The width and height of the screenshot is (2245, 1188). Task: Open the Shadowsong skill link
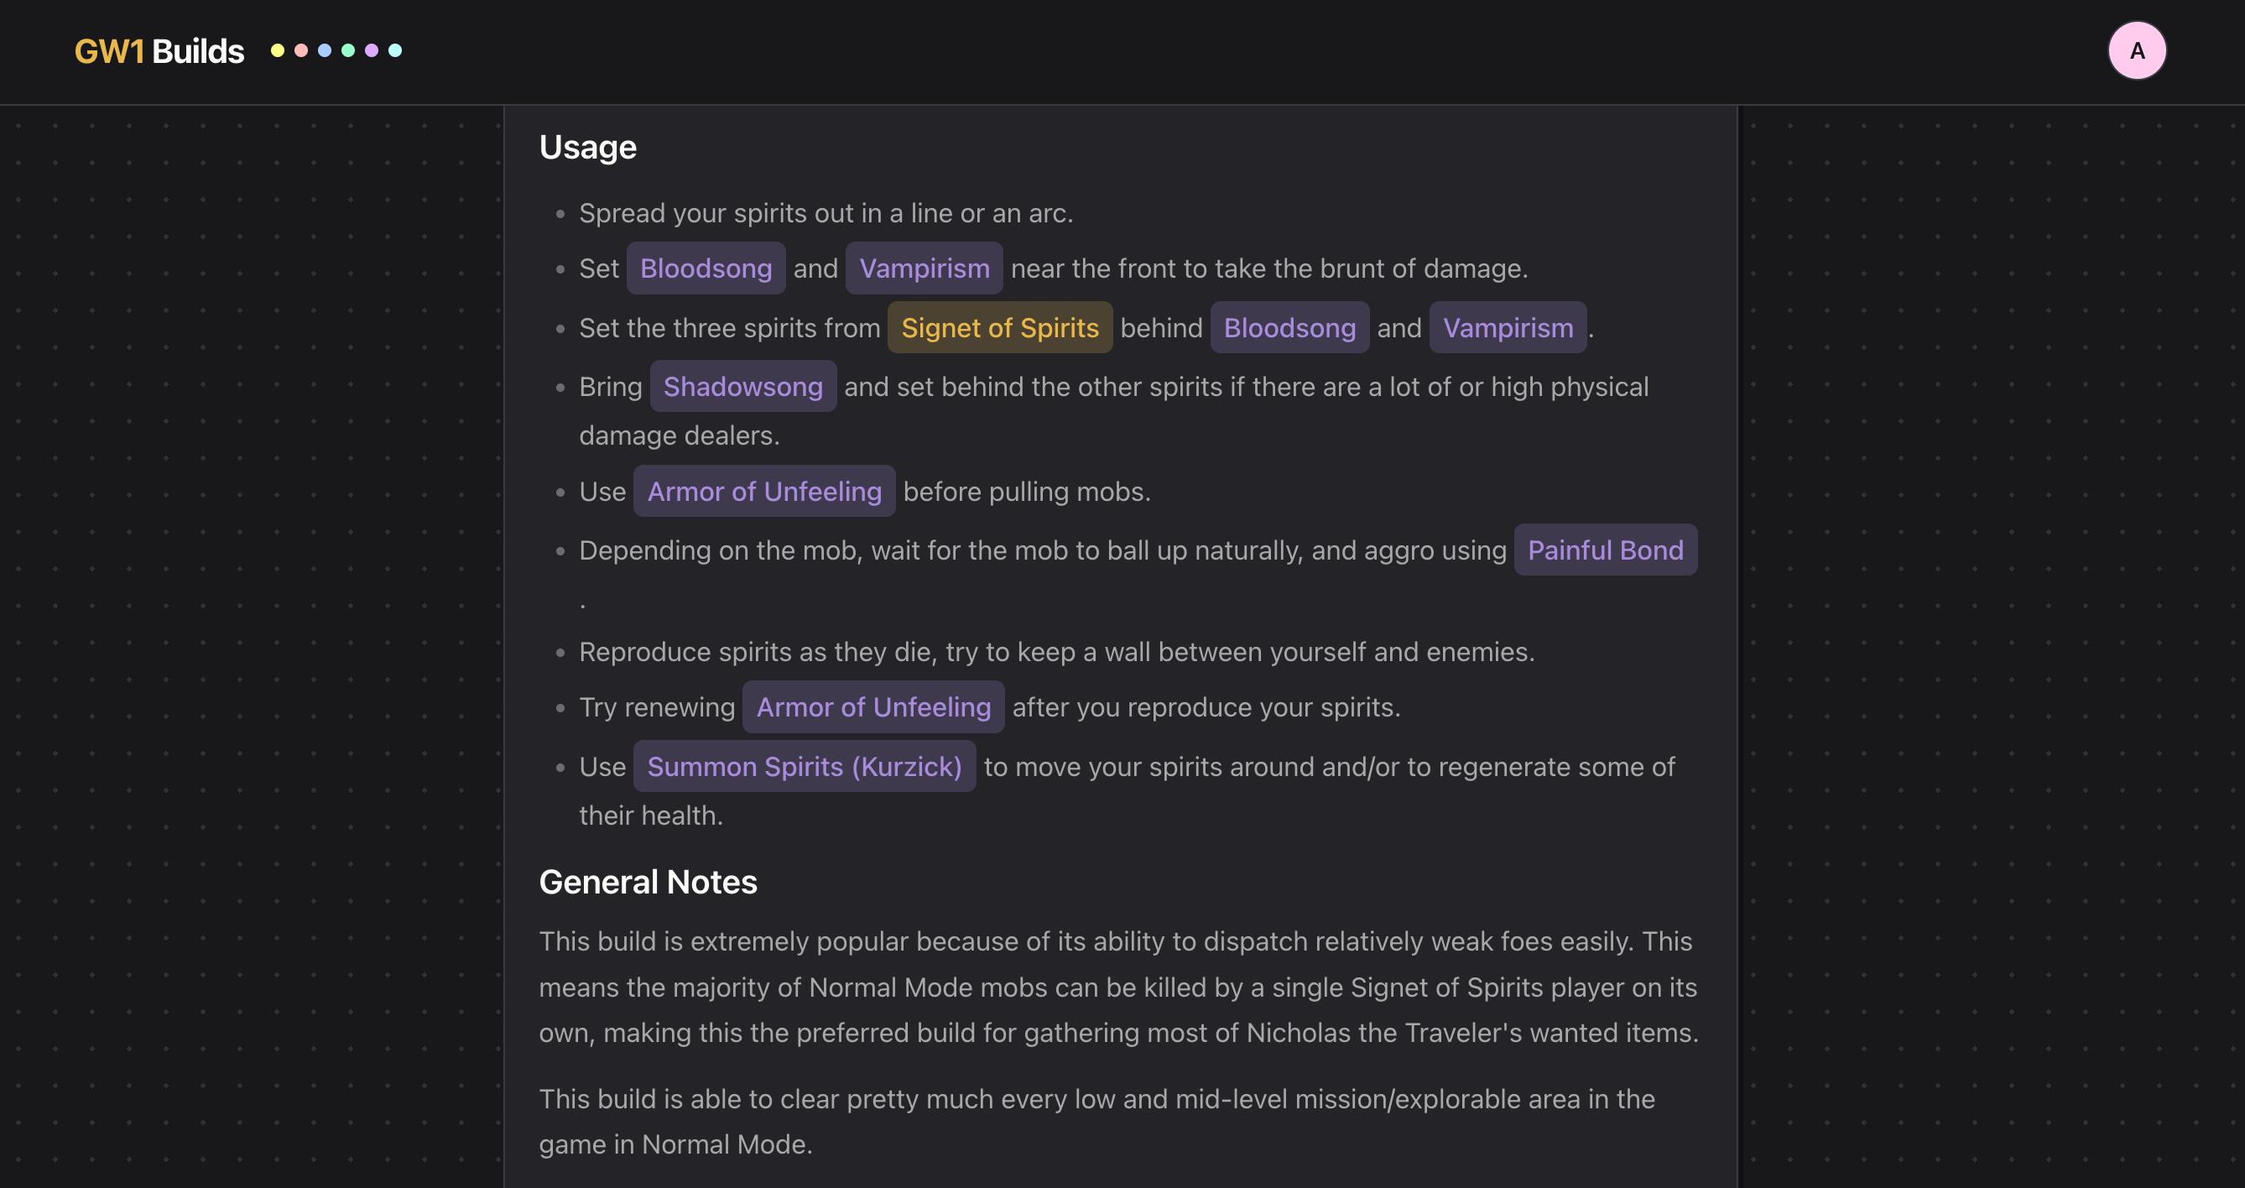pos(742,386)
